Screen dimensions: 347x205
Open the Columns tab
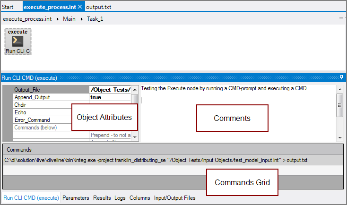(x=139, y=198)
